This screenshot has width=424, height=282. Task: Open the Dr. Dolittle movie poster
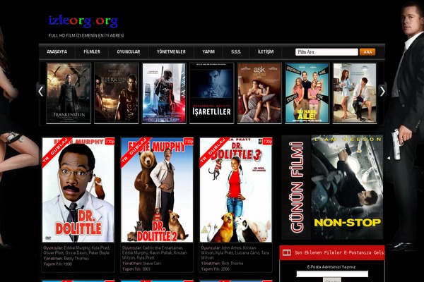[x=78, y=190]
